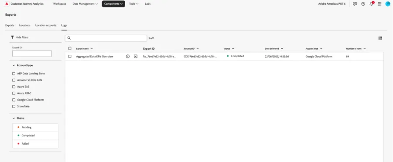Open Date delivered column menu
This screenshot has width=393, height=162.
coord(282,49)
